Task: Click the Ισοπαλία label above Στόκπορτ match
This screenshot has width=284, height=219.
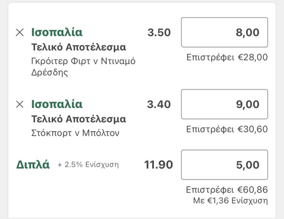Action: 57,104
